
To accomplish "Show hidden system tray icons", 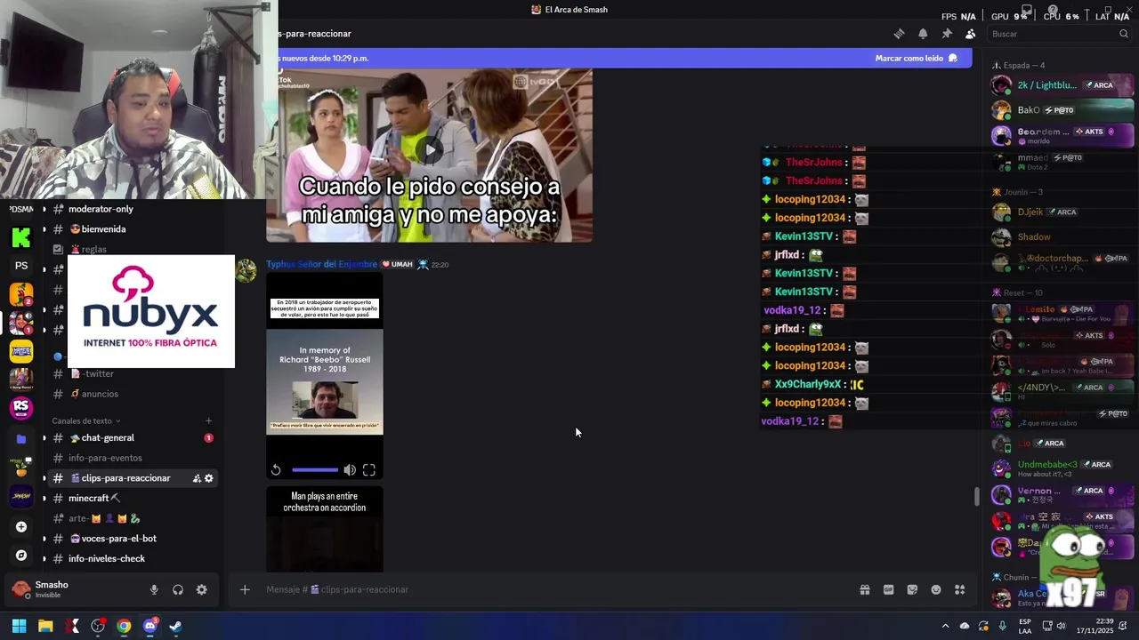I will (945, 626).
